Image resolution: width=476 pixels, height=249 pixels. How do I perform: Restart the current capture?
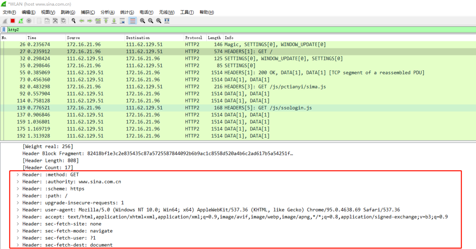point(21,21)
